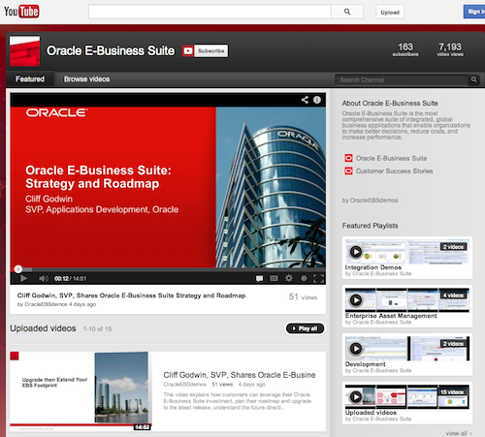The width and height of the screenshot is (485, 437).
Task: Open the view all playlists link
Action: click(x=459, y=433)
